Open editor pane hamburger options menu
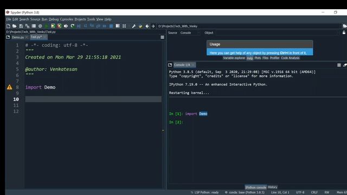 (162, 37)
